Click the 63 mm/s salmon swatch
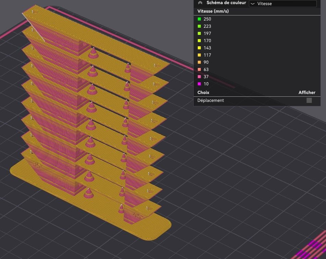This screenshot has height=259, width=326. click(199, 70)
